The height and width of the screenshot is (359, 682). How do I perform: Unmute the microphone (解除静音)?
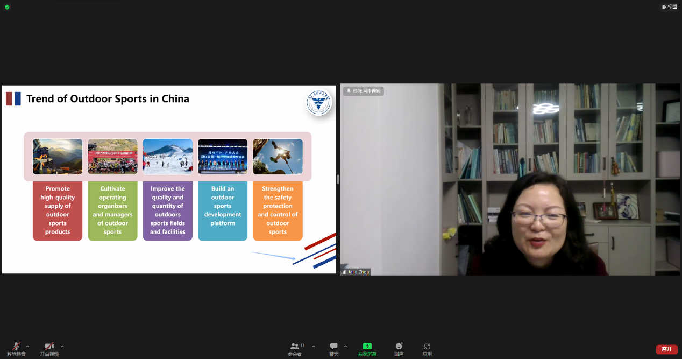click(x=16, y=347)
